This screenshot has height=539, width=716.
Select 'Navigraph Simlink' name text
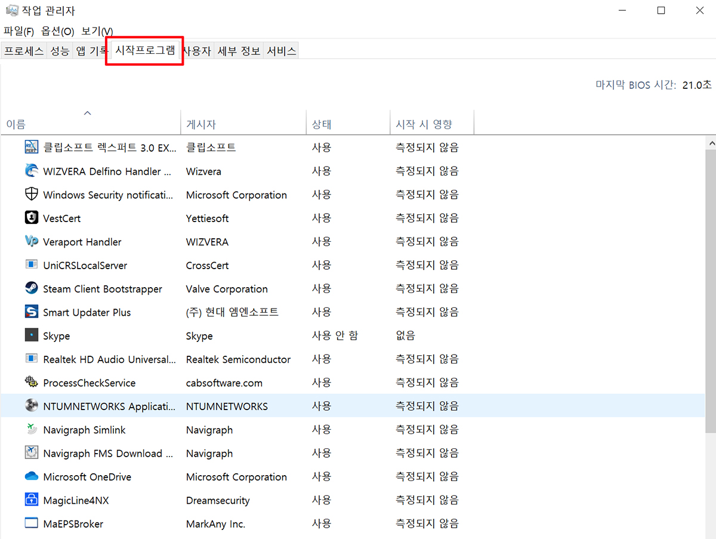[x=84, y=430]
